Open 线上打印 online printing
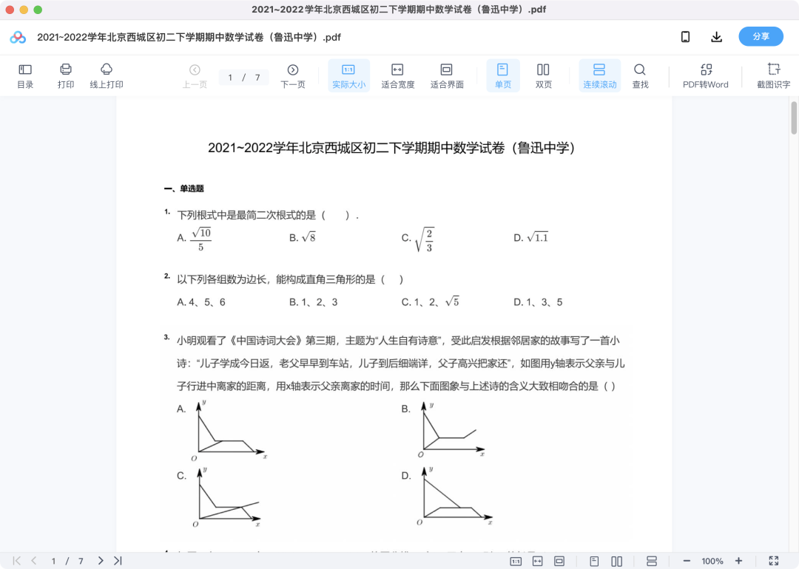This screenshot has height=569, width=799. 107,75
